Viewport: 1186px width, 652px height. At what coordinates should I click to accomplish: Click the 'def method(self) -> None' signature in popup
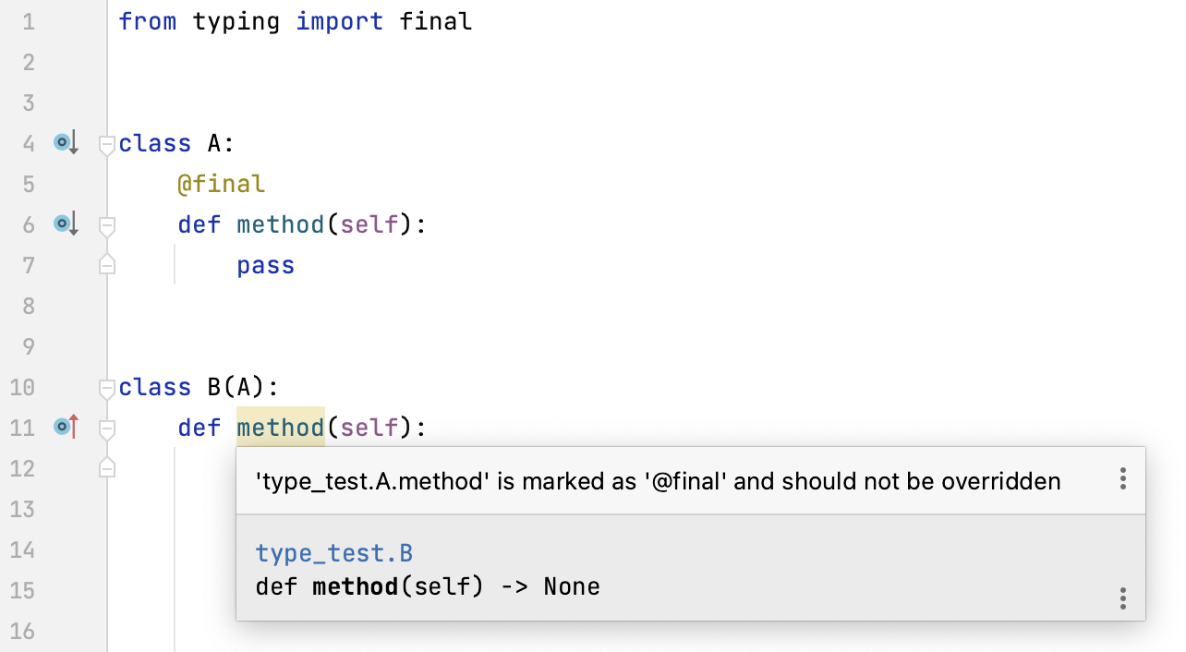(x=425, y=586)
